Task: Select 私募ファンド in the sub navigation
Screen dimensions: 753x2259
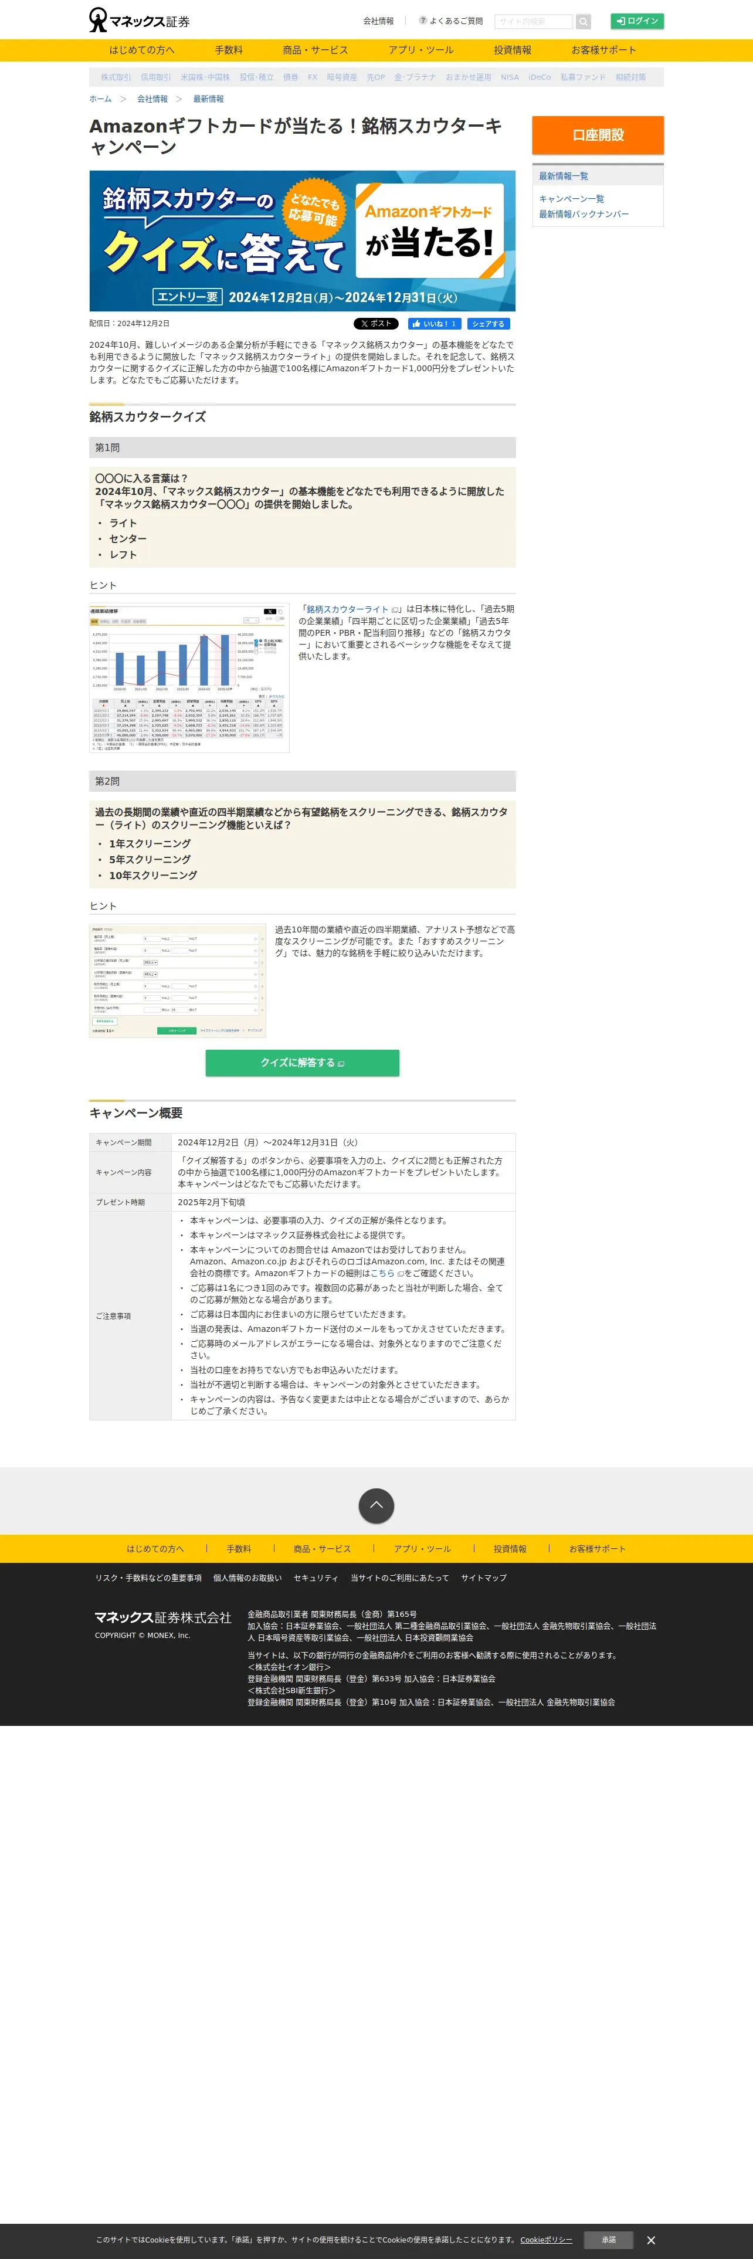Action: pyautogui.click(x=583, y=77)
